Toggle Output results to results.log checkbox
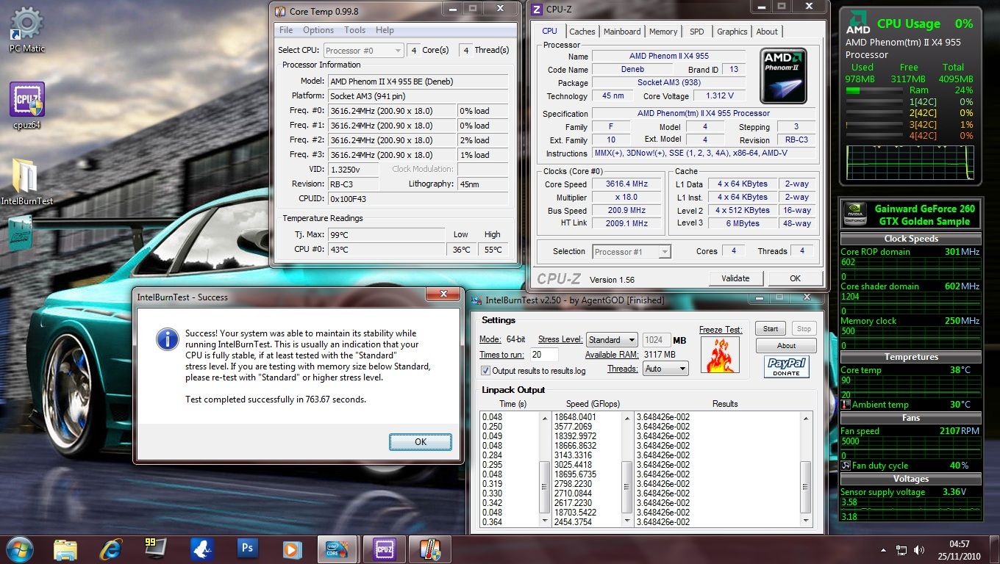Viewport: 1000px width, 564px height. [x=485, y=371]
